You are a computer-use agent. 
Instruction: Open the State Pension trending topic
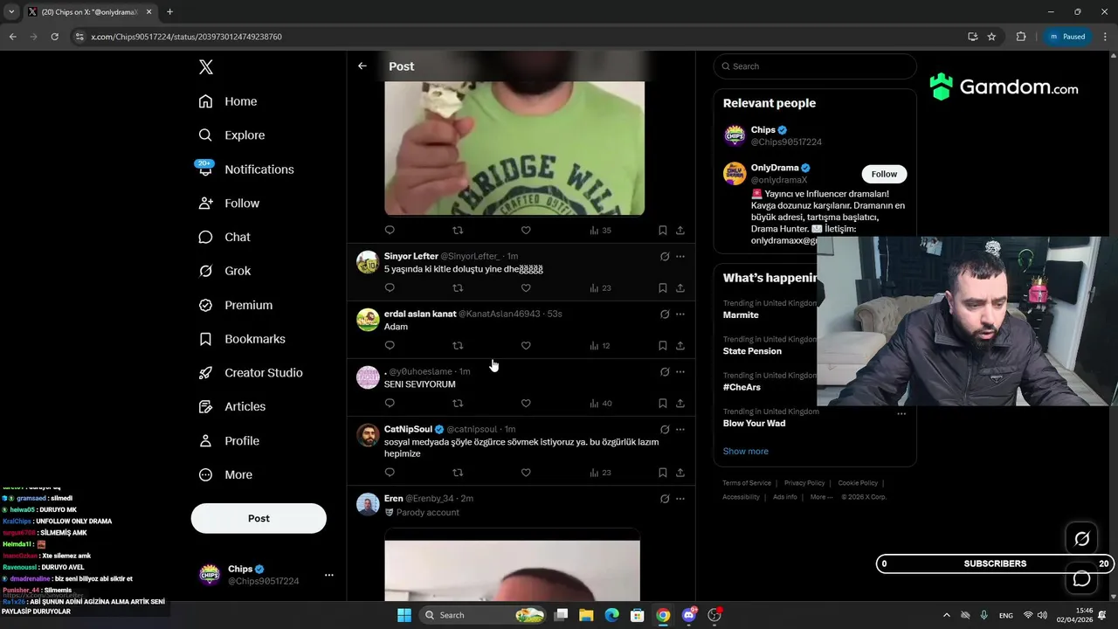tap(752, 351)
